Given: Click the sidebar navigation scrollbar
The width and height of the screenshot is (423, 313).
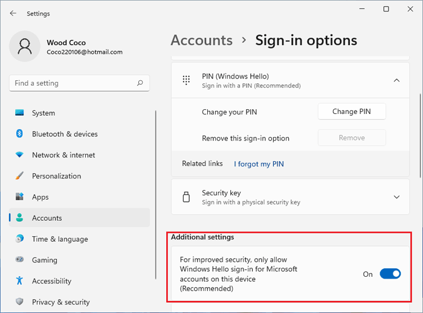Looking at the screenshot, I should (156, 195).
